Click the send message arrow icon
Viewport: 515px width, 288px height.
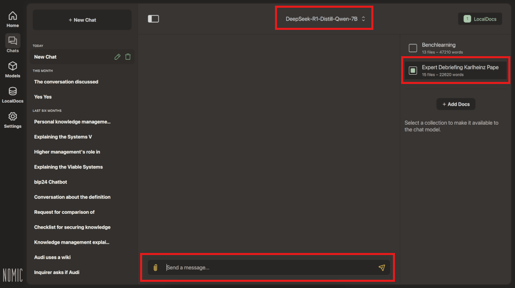click(x=382, y=267)
